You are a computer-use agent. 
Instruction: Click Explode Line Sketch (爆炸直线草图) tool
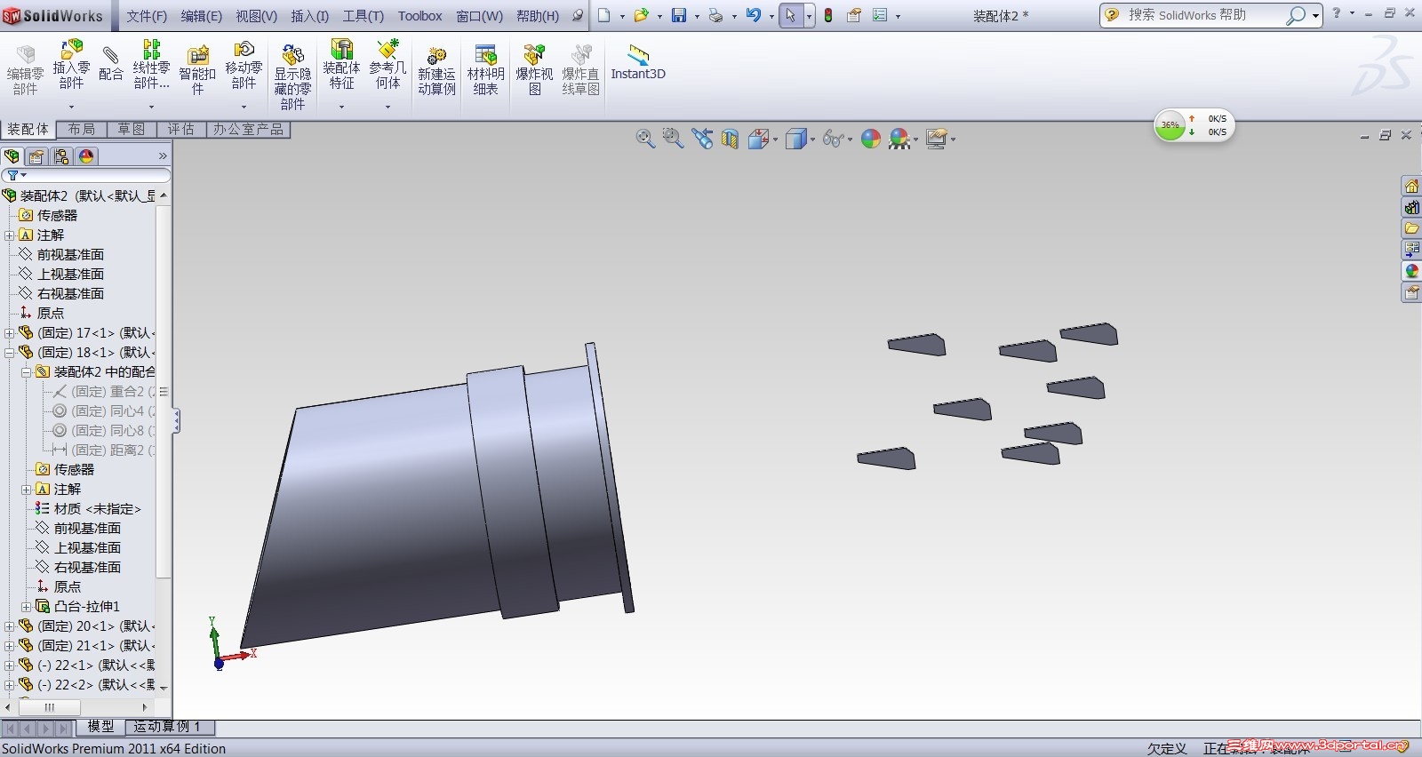click(x=580, y=69)
